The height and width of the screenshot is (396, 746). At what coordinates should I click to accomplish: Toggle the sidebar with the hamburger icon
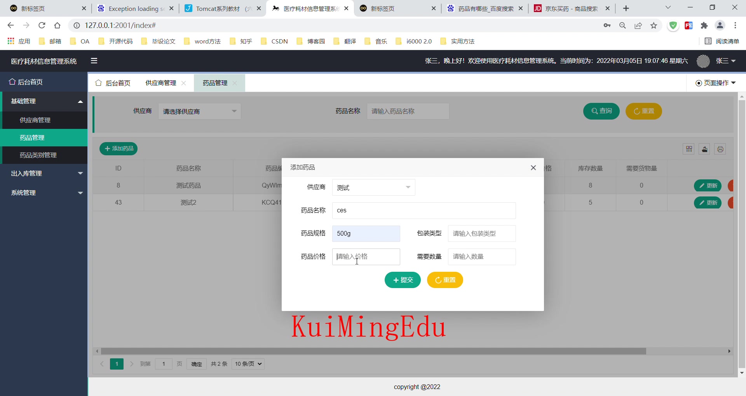click(94, 61)
